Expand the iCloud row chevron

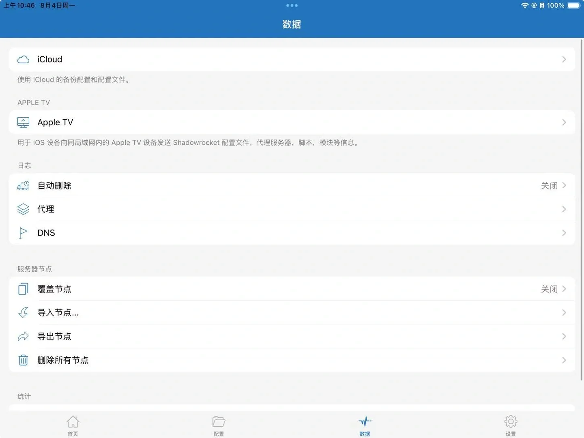tap(564, 59)
